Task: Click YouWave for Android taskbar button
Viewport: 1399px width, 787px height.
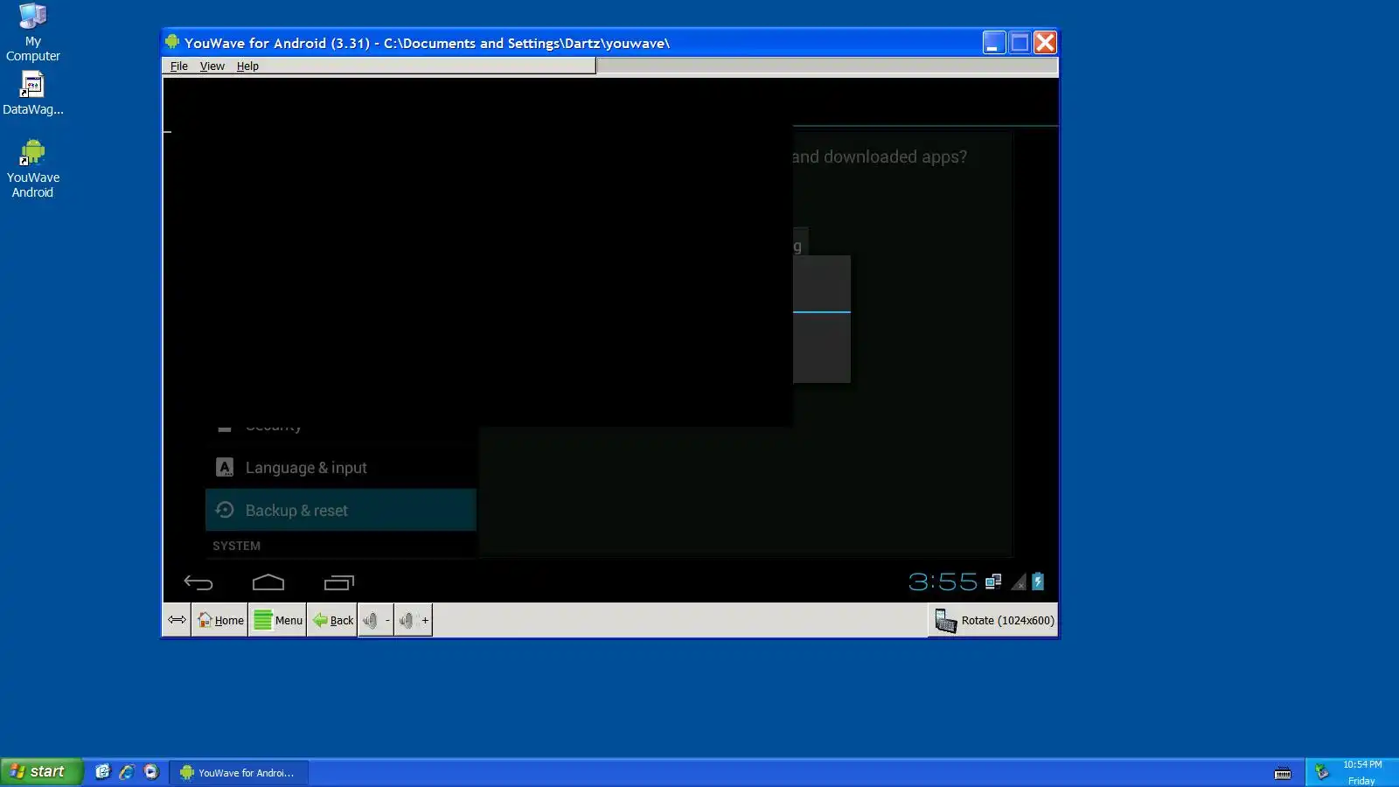Action: point(239,772)
